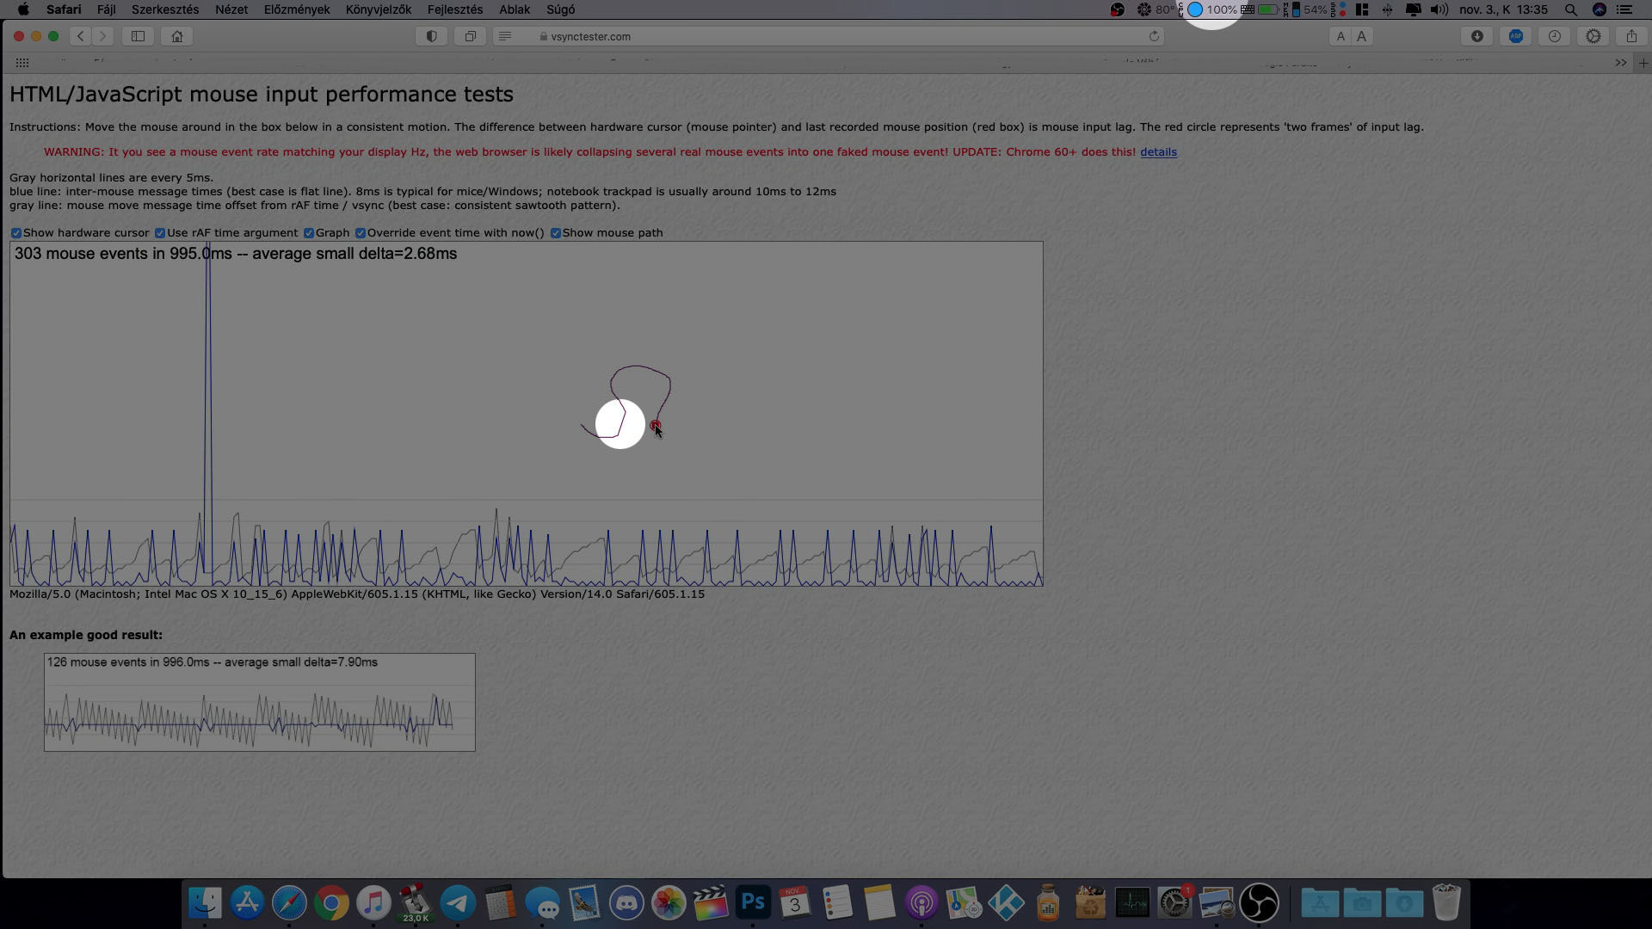Open the Trash in the Dock
Screen dimensions: 1652x929
tap(1446, 903)
